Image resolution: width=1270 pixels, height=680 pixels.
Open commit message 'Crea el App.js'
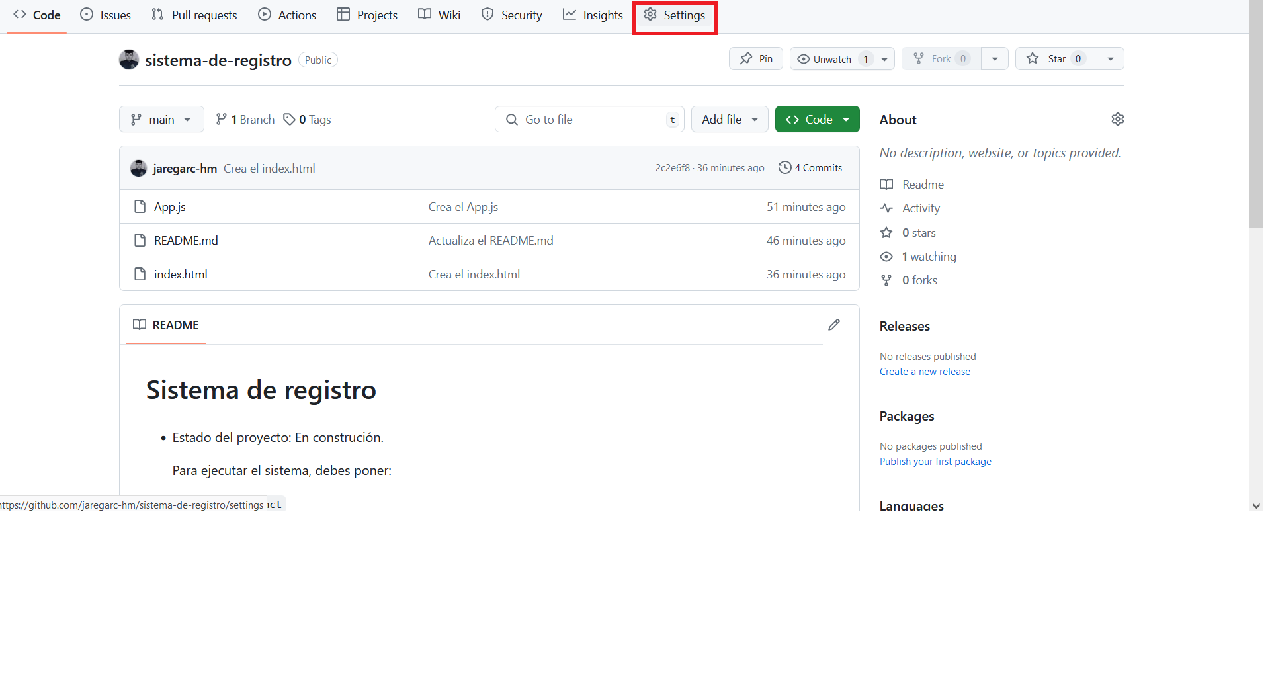tap(463, 207)
